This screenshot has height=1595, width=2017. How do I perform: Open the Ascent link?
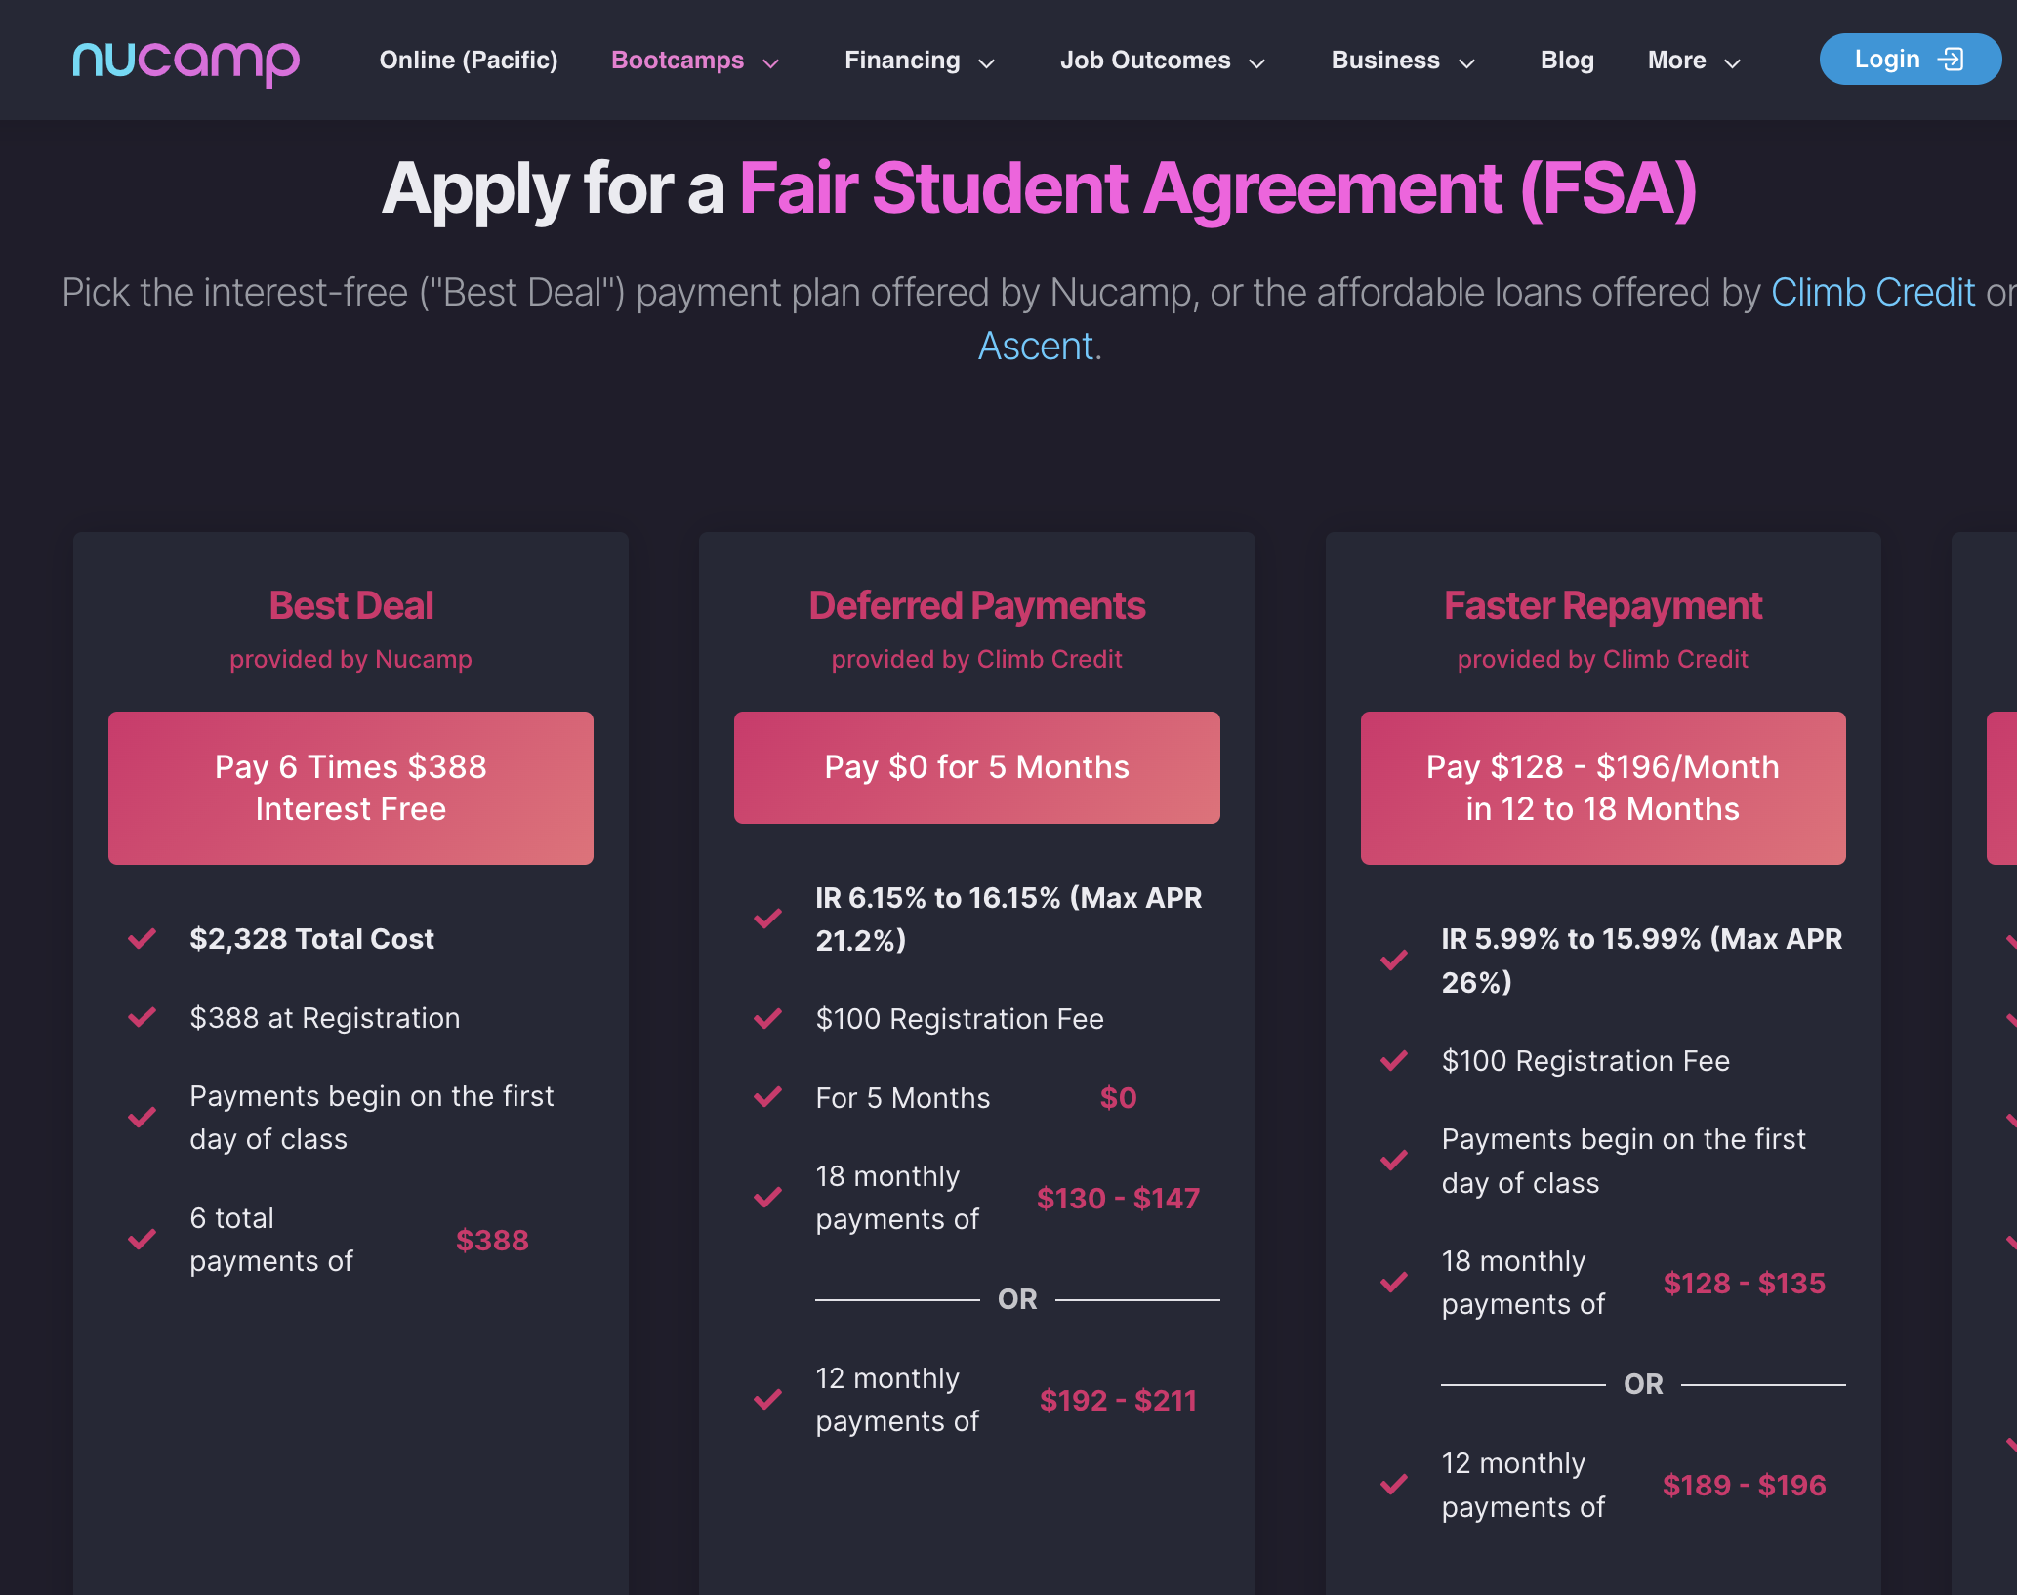coord(1036,346)
